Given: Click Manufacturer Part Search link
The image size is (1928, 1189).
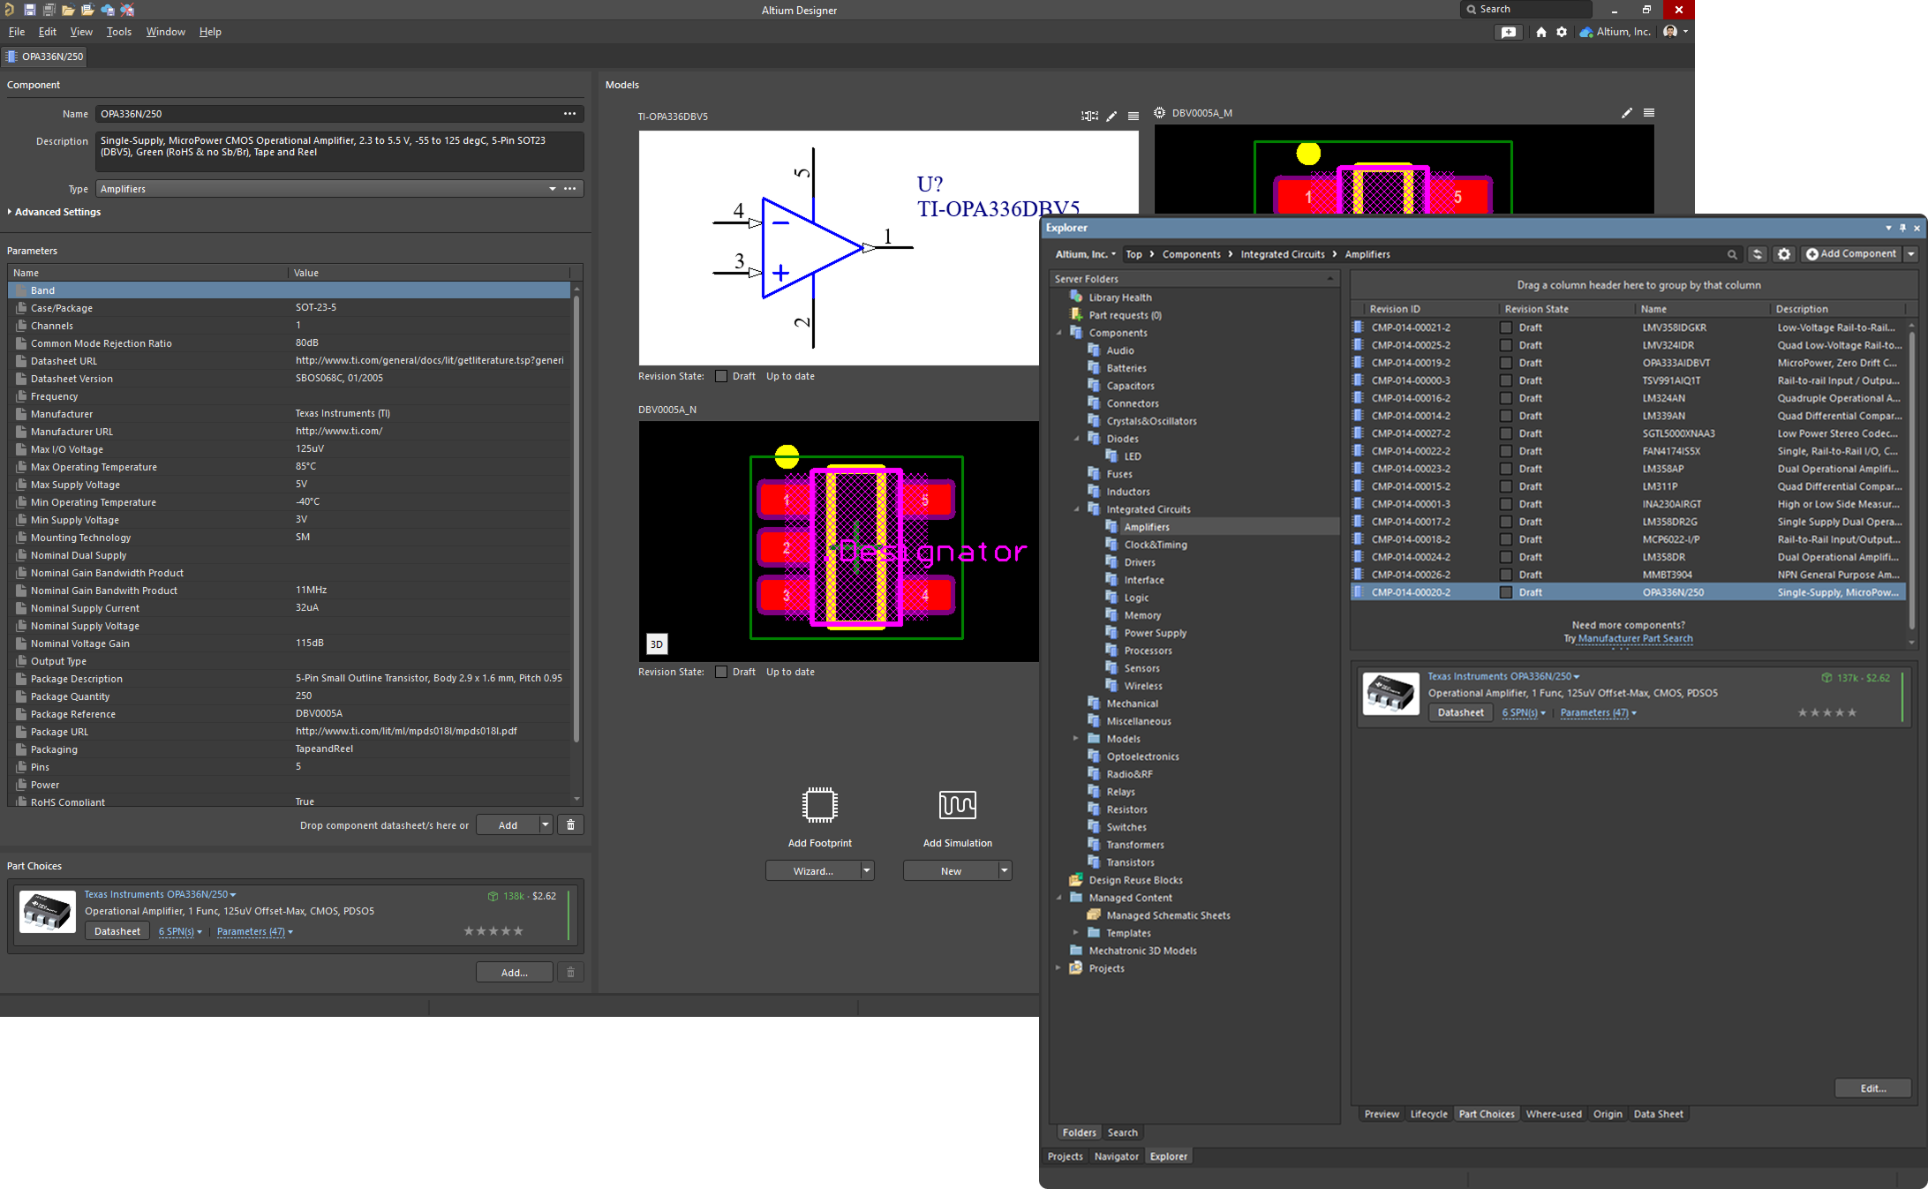Looking at the screenshot, I should [x=1635, y=638].
